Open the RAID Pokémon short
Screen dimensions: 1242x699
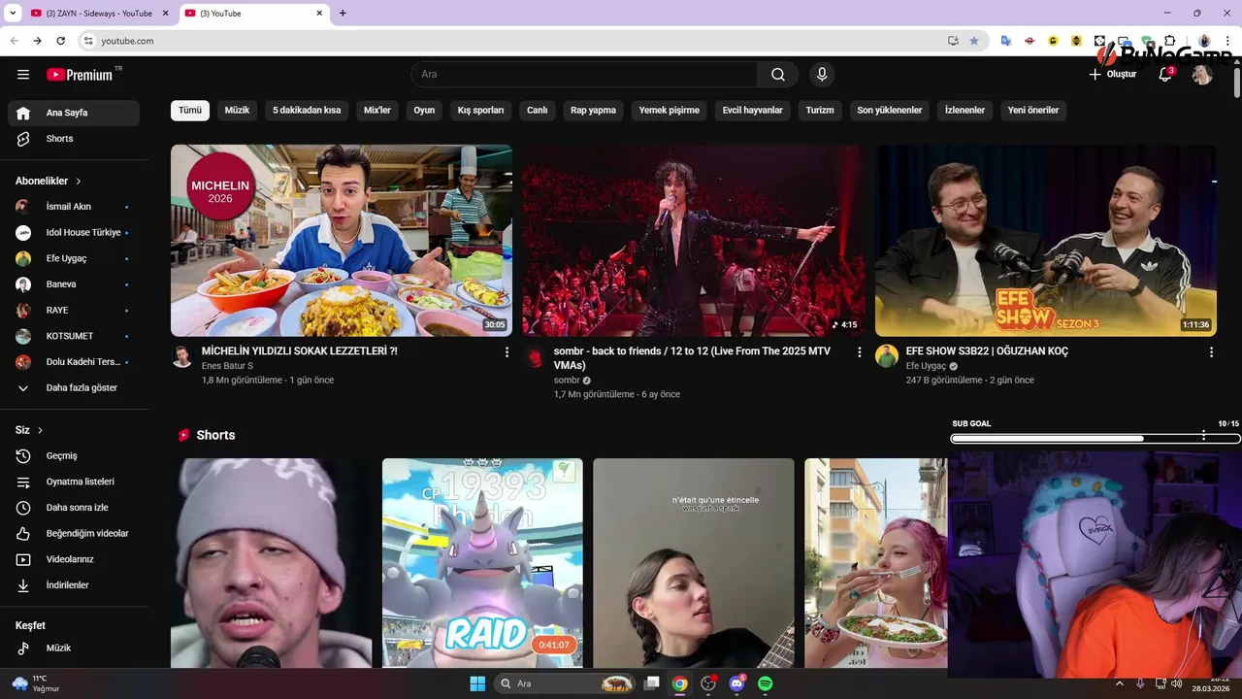[482, 563]
